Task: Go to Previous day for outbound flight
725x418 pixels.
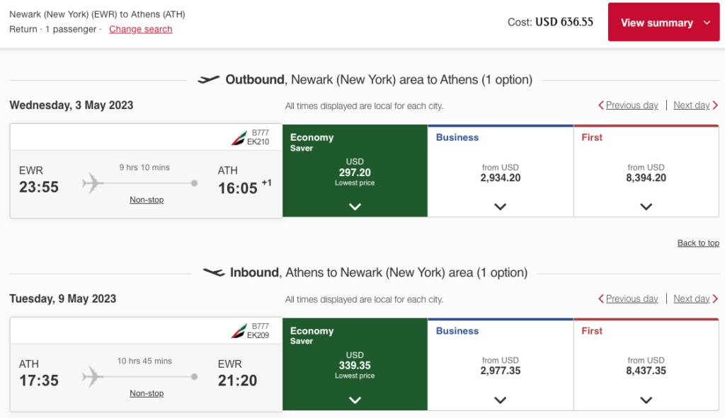Action: [x=632, y=105]
